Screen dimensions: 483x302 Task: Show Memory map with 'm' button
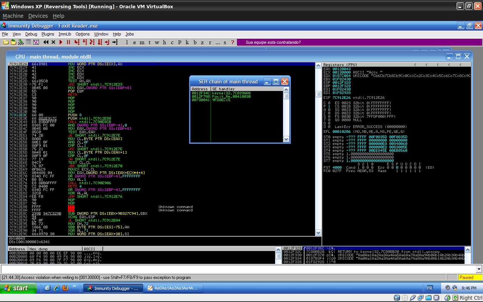tap(142, 42)
